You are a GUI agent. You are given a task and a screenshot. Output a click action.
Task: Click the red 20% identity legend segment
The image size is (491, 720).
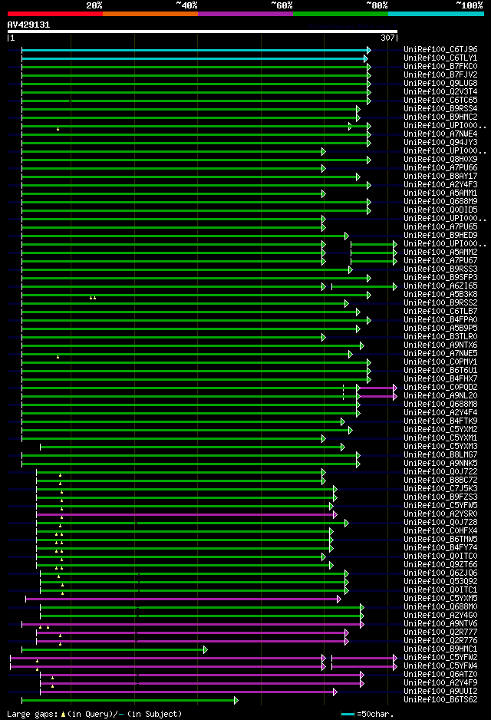pyautogui.click(x=55, y=14)
